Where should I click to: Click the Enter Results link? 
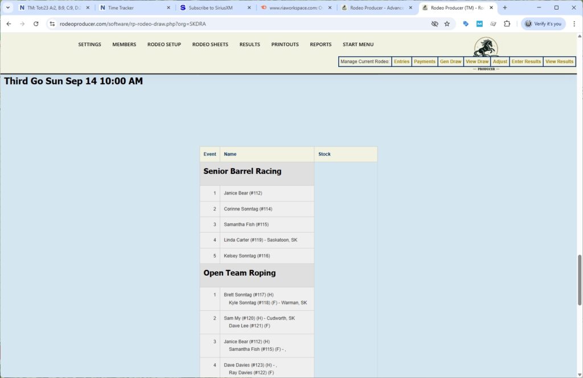pyautogui.click(x=526, y=61)
